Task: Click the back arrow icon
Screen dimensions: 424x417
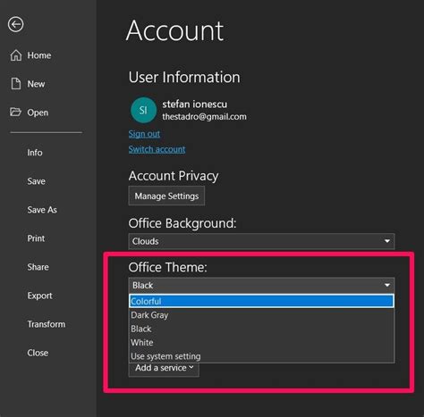Action: pyautogui.click(x=15, y=24)
